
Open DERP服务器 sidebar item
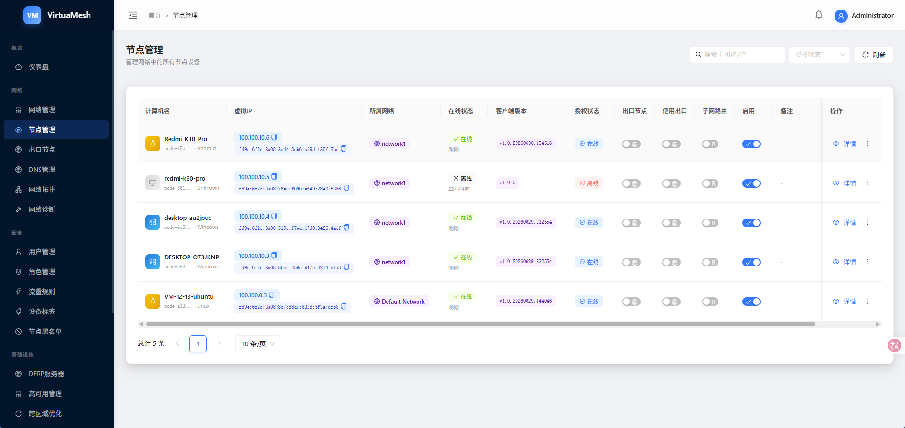56,374
